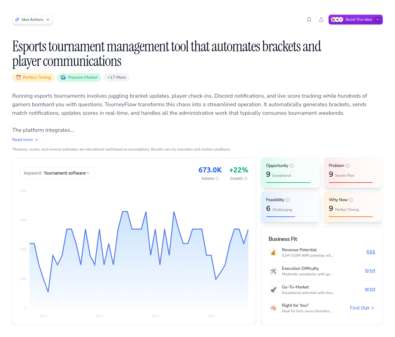395x337 pixels.
Task: Click the Opportunity info icon
Action: 292,165
